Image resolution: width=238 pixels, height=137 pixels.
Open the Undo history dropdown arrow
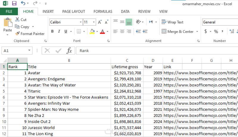pos(28,3)
